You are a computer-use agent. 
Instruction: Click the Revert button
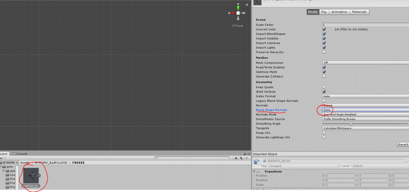(x=403, y=144)
